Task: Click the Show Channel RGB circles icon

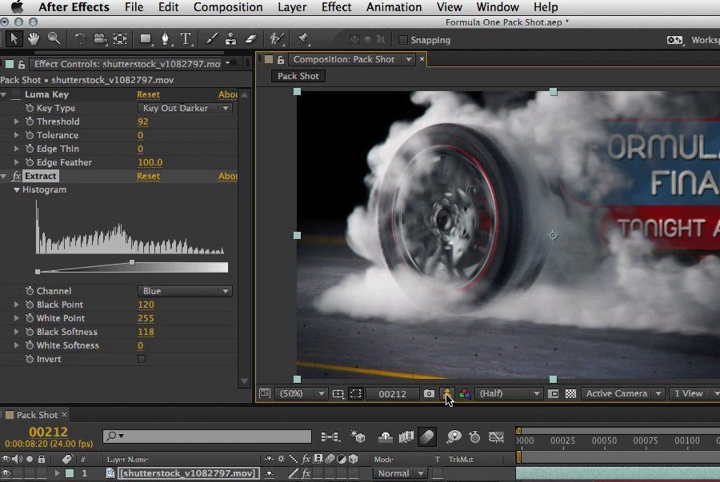Action: [464, 394]
